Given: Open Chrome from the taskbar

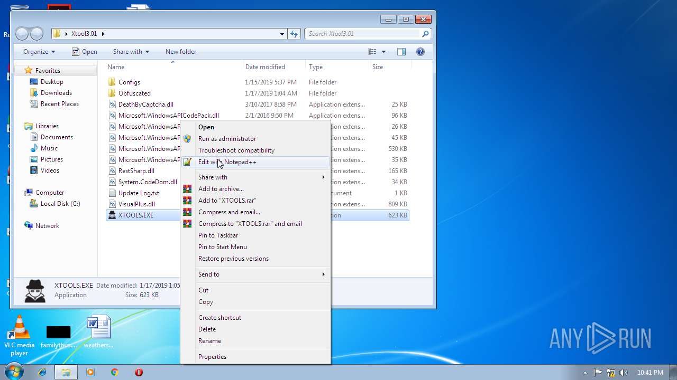Looking at the screenshot, I should point(114,372).
